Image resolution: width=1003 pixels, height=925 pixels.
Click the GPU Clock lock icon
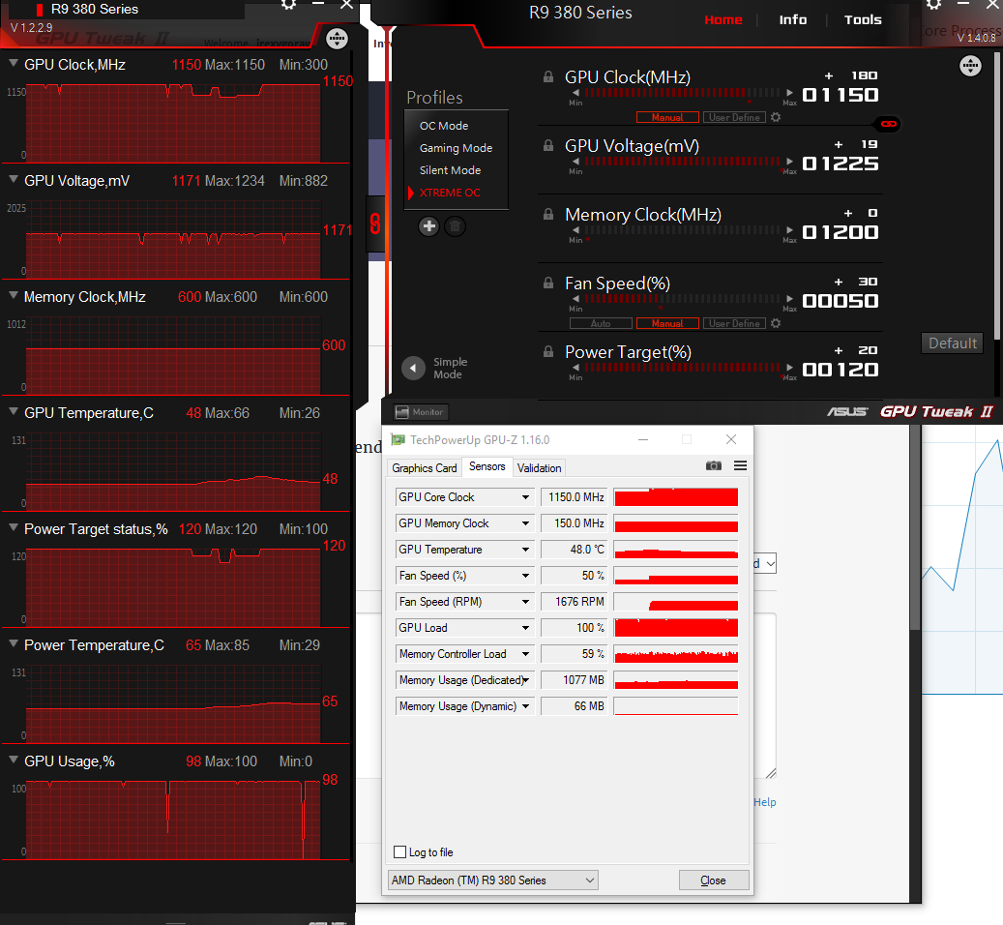[x=548, y=76]
